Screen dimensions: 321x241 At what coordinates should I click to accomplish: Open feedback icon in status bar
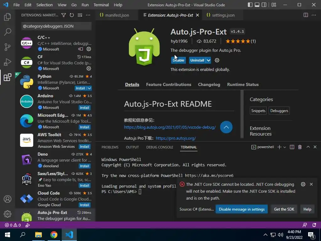[305, 225]
